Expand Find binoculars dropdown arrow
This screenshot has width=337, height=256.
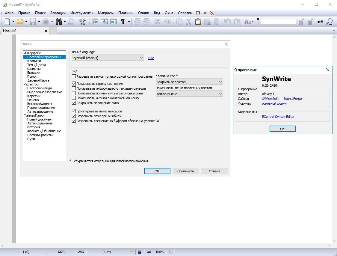(x=65, y=22)
